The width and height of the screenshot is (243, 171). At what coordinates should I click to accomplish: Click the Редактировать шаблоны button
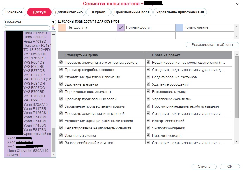pyautogui.click(x=212, y=45)
